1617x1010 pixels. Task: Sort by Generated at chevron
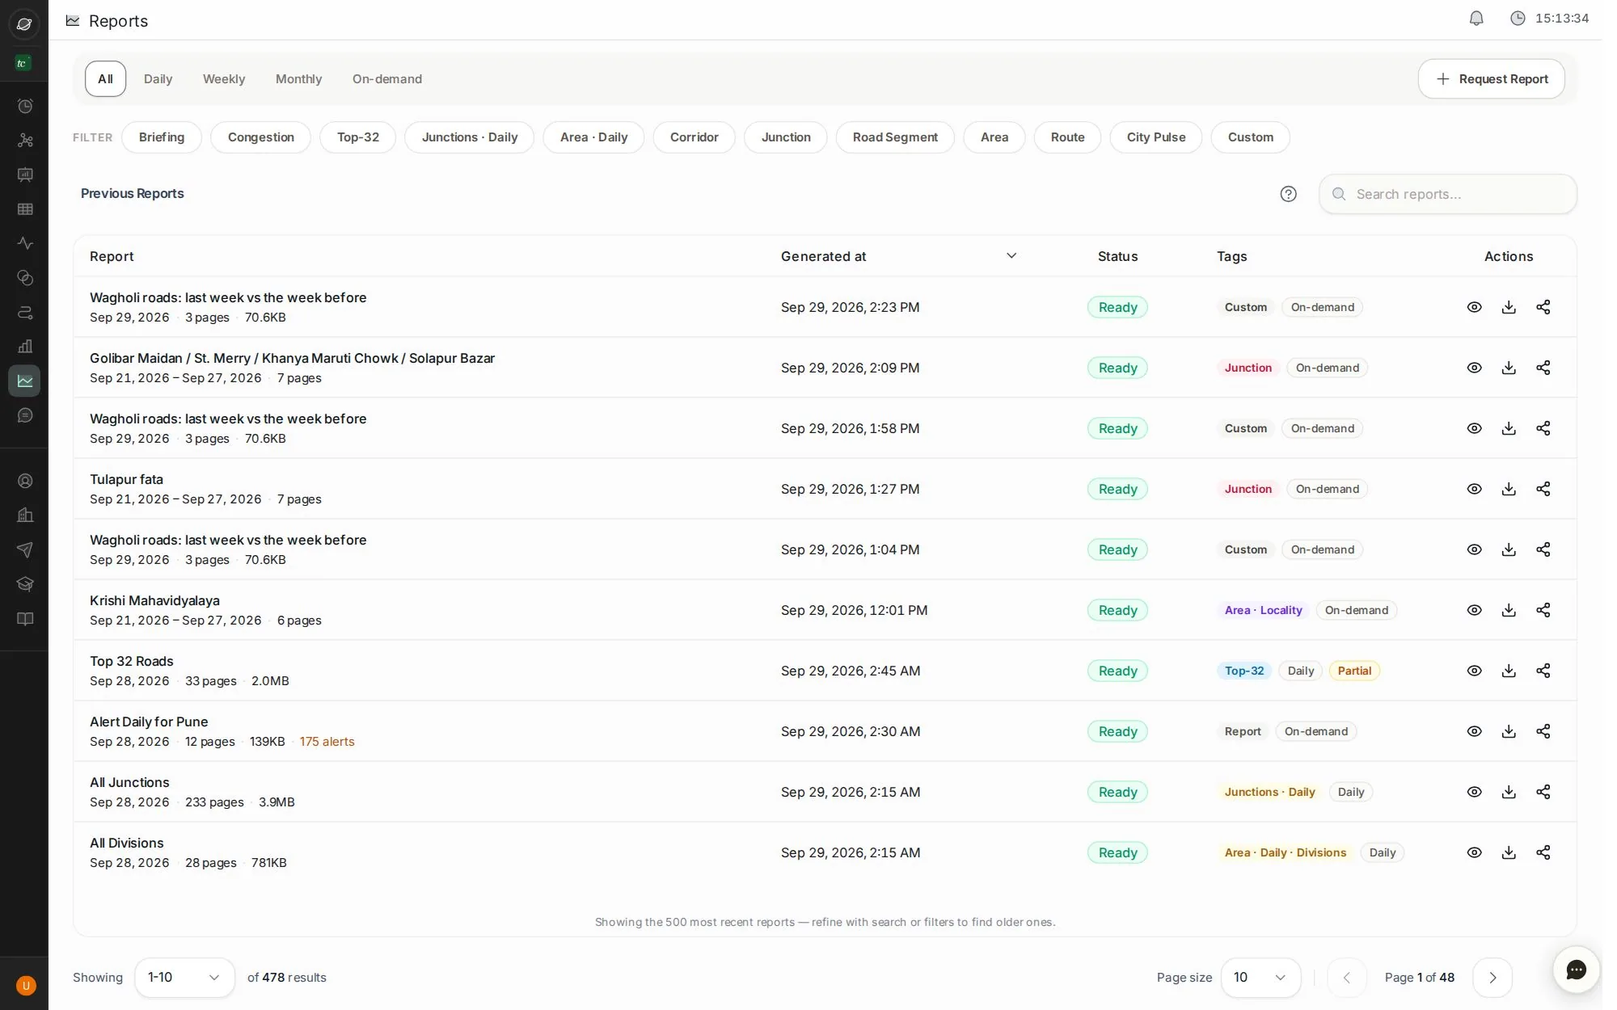click(x=1011, y=256)
